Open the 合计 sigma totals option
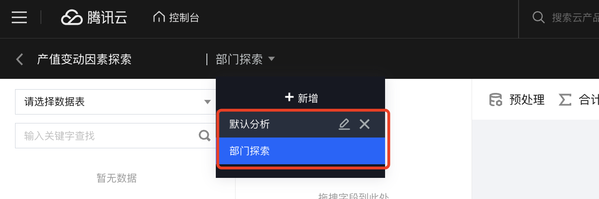This screenshot has height=199, width=599. (578, 99)
